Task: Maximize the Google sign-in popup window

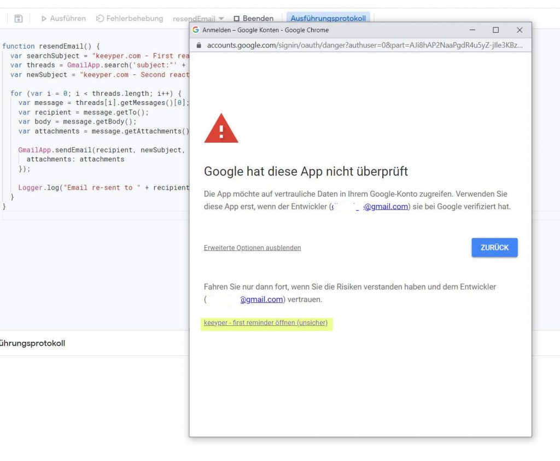Action: (x=495, y=30)
